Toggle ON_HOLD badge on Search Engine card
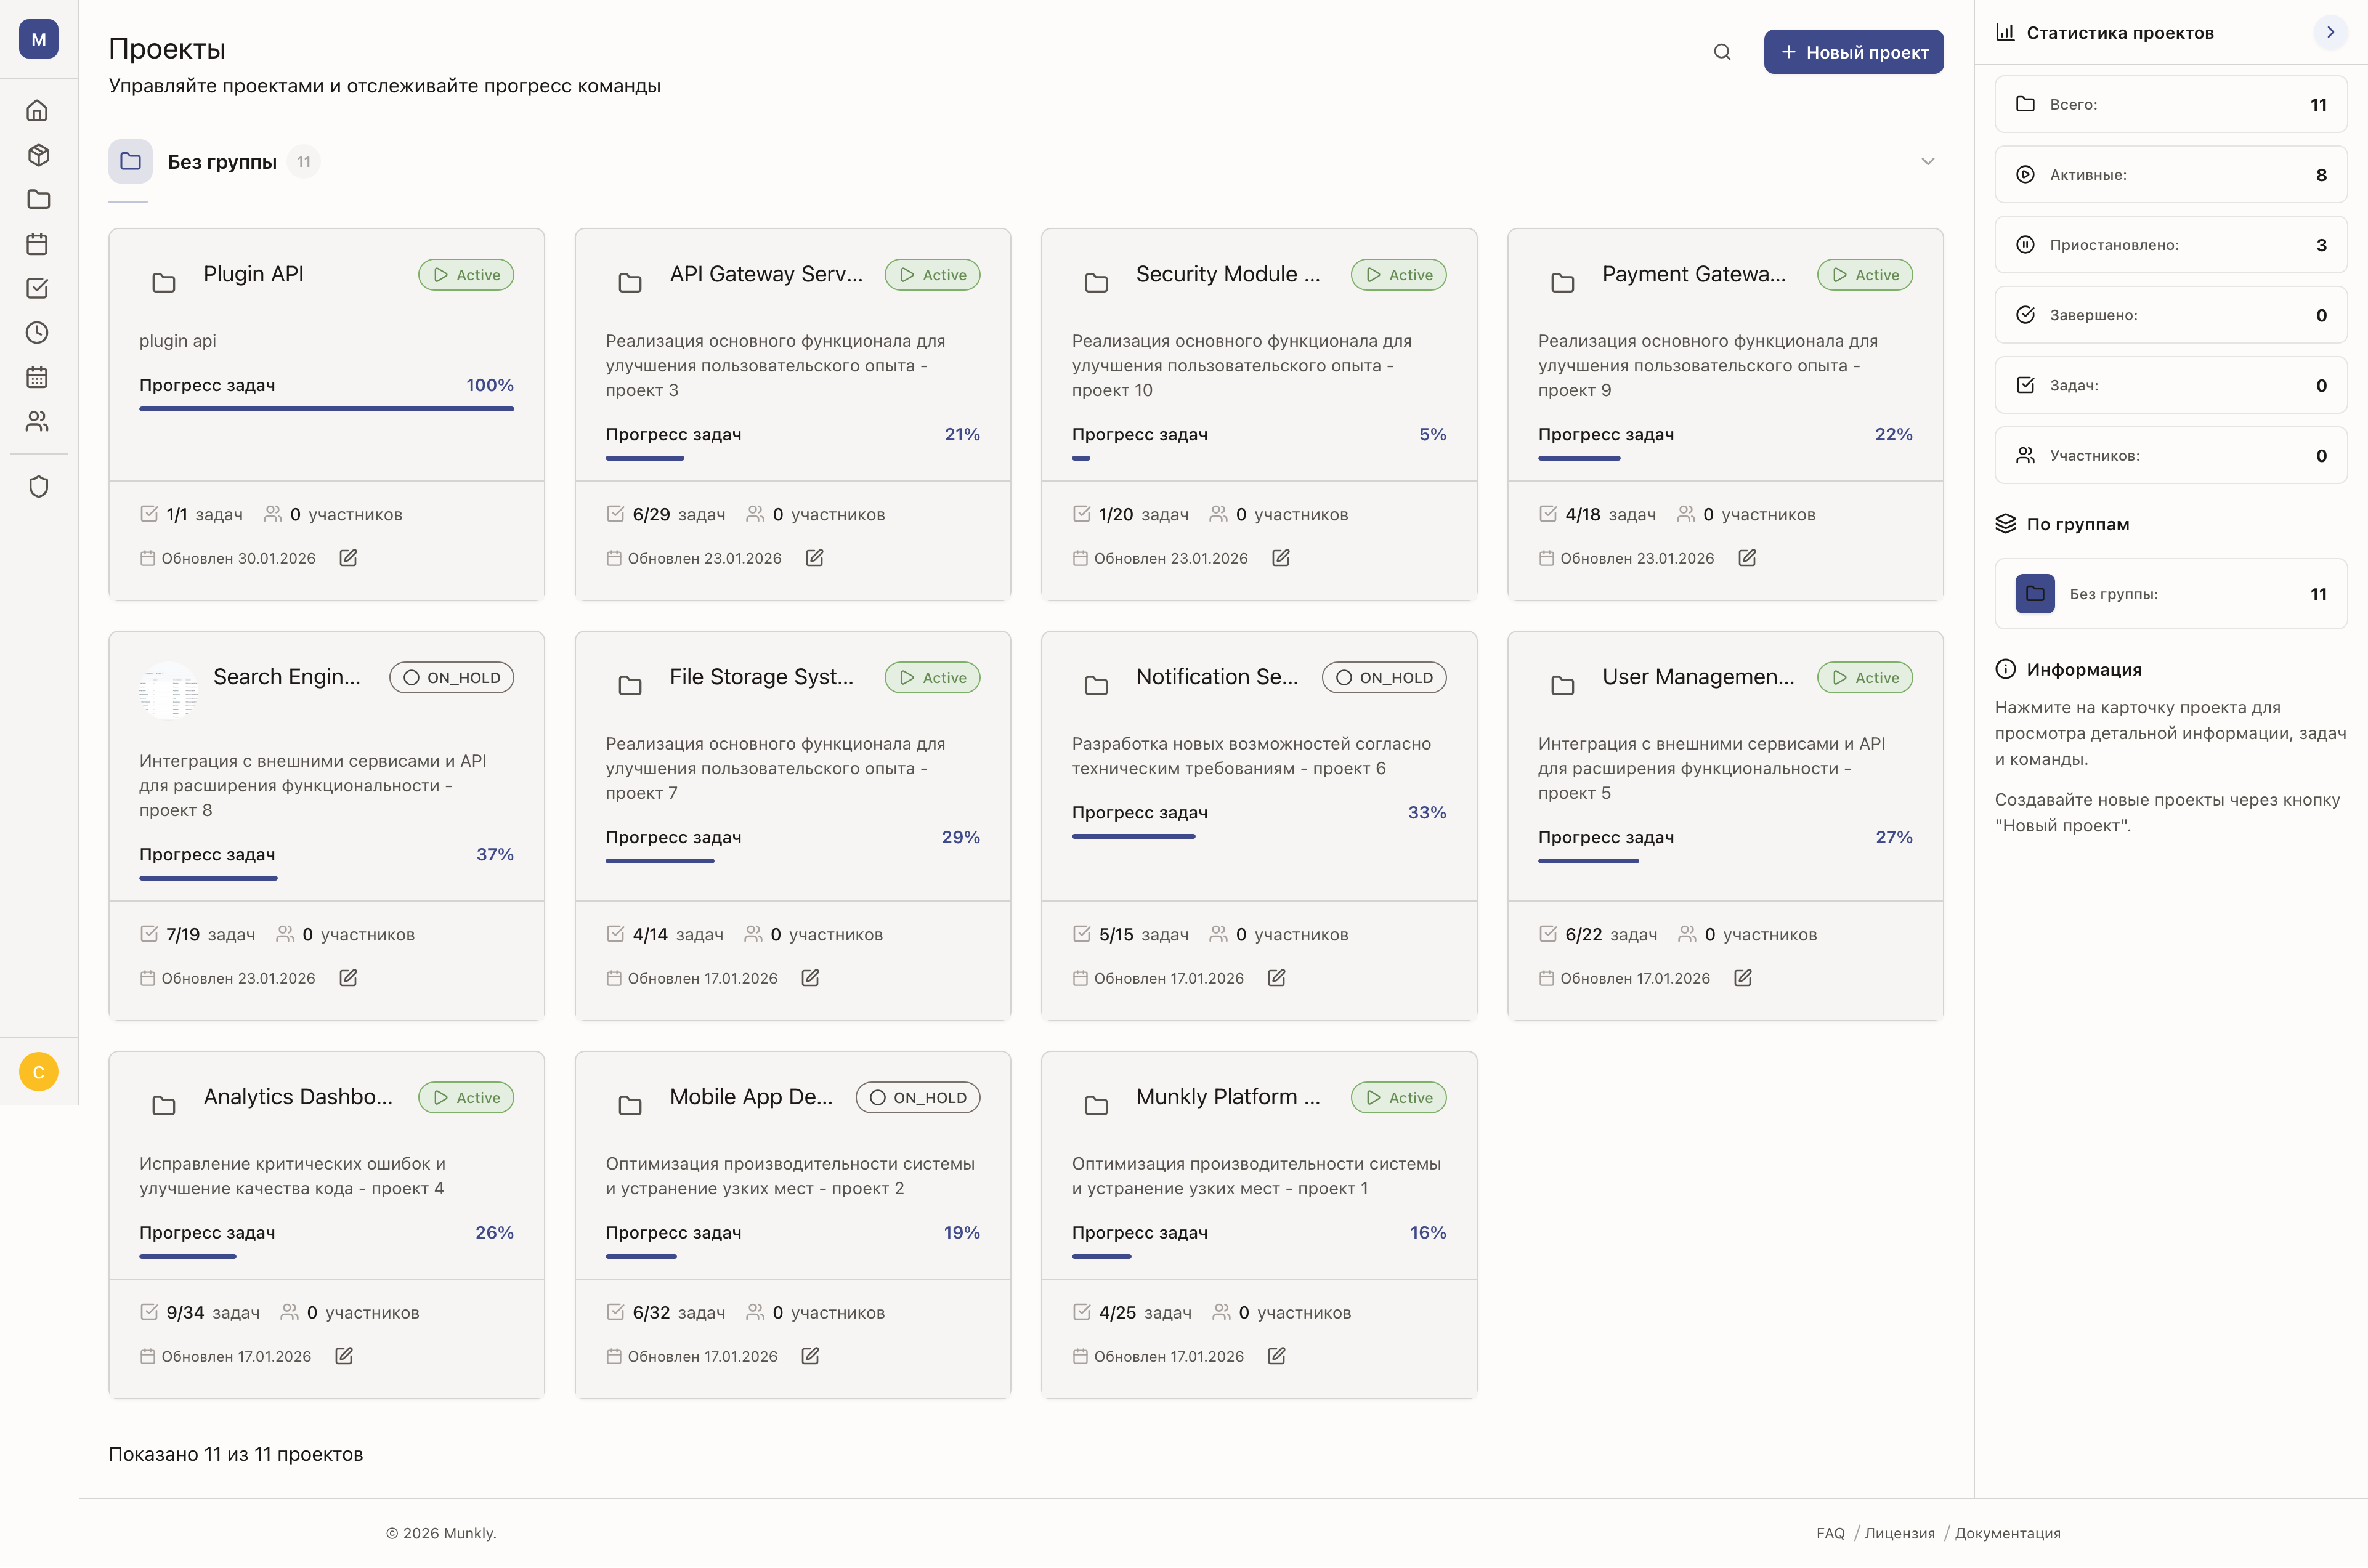The width and height of the screenshot is (2368, 1568). 451,678
